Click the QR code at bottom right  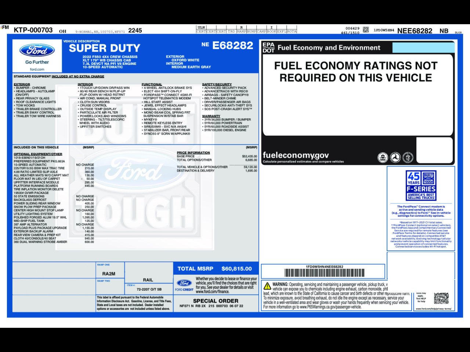point(441,298)
